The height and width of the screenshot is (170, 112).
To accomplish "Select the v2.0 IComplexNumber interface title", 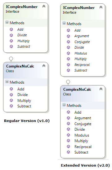I will coord(79,8).
